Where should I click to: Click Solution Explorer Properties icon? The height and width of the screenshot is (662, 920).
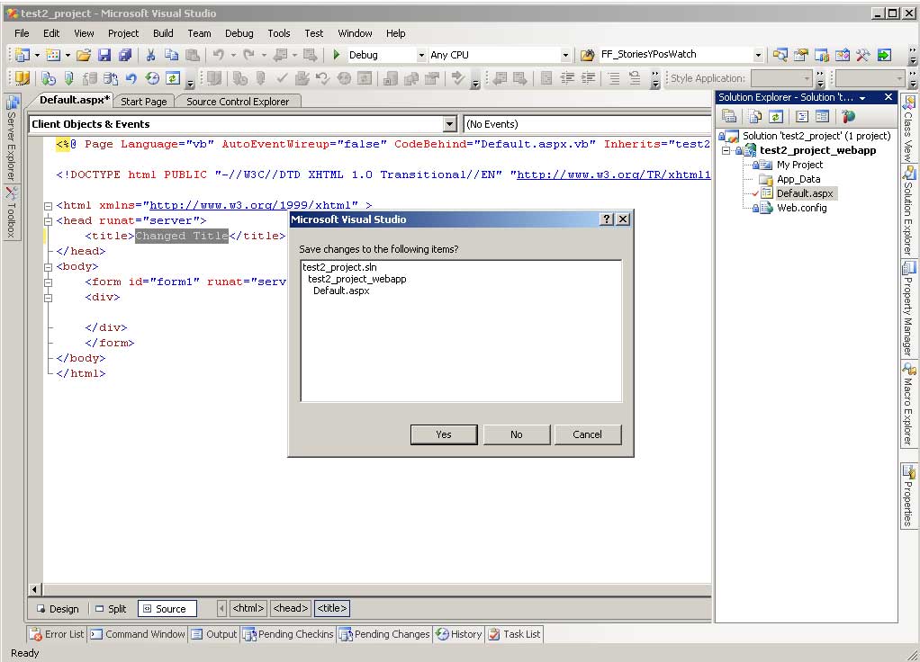(729, 116)
